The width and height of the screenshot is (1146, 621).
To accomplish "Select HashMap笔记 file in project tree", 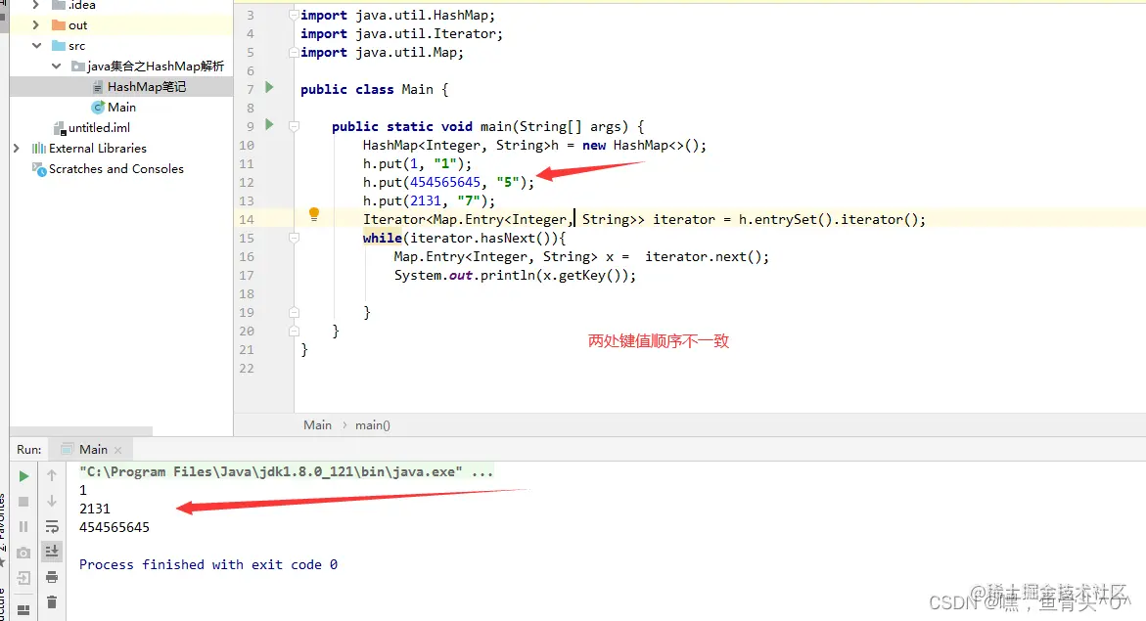I will (x=146, y=87).
